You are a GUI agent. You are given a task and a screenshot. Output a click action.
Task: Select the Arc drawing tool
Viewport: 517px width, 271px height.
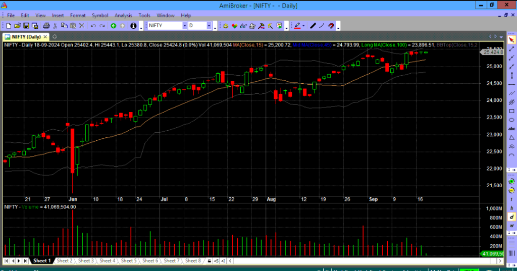(x=512, y=155)
